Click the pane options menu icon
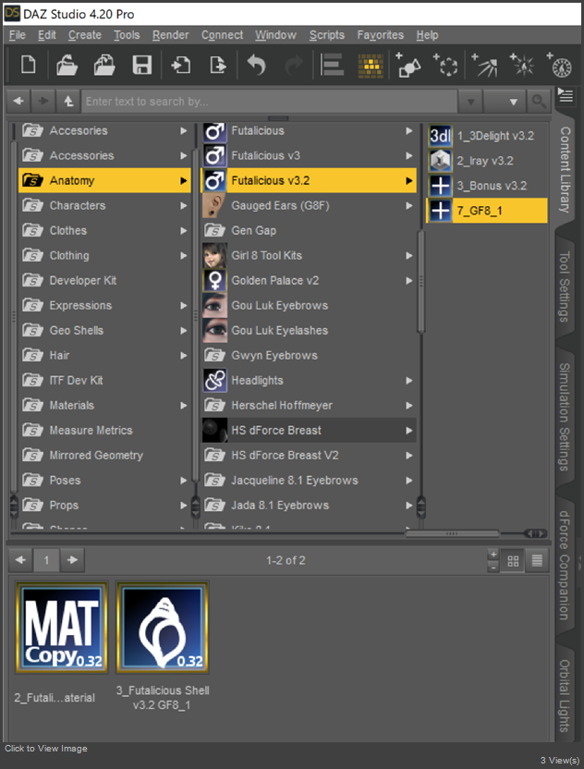This screenshot has width=584, height=769. coord(566,95)
